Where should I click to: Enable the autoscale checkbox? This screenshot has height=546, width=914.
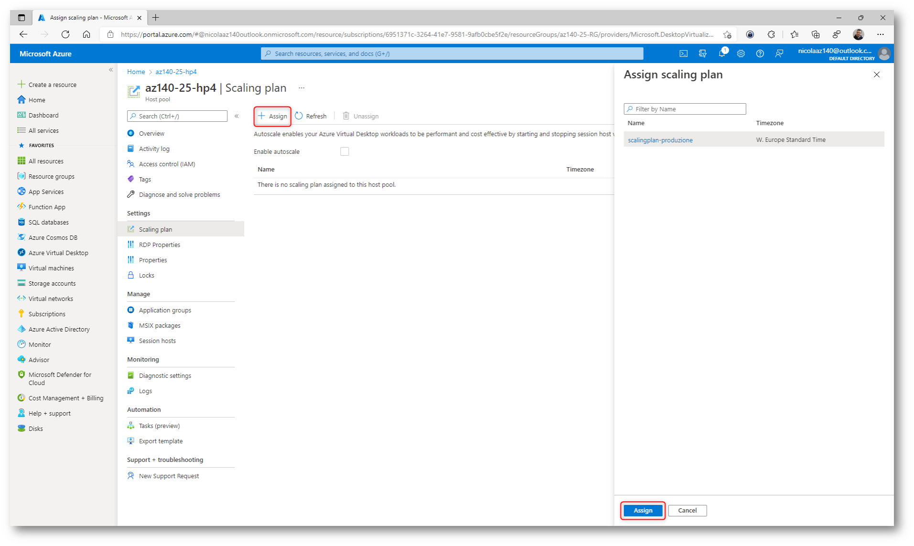344,151
